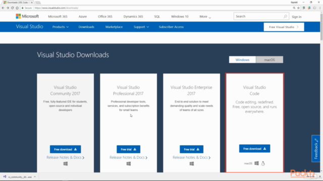Click the browser address bar URL
The width and height of the screenshot is (323, 181).
pos(57,8)
